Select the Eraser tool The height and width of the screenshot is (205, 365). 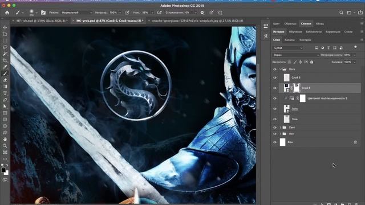coord(5,80)
